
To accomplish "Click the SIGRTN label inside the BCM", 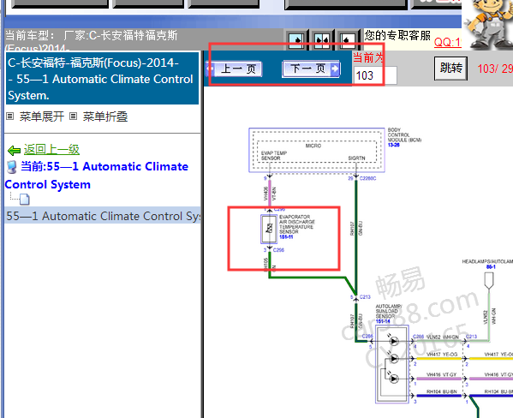I will [x=356, y=158].
